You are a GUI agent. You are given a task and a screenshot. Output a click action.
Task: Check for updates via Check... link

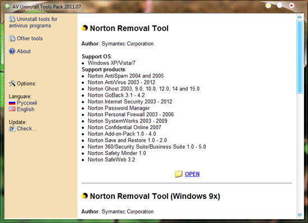pos(26,129)
